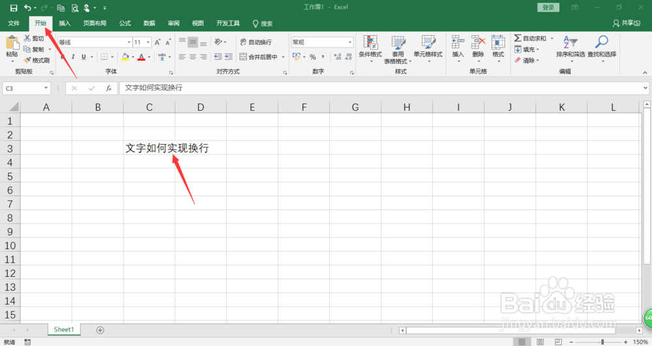Select cell C3 containing 文字如何实现换行
The width and height of the screenshot is (652, 346).
coord(149,148)
